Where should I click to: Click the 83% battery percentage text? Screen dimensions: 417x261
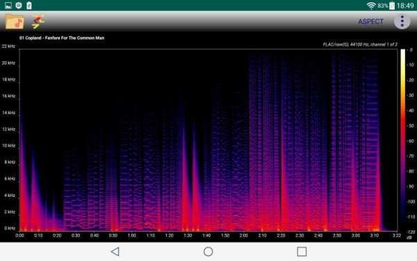tap(382, 6)
